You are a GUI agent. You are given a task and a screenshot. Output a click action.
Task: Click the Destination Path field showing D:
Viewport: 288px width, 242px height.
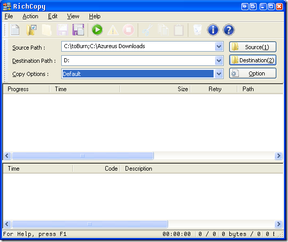(x=138, y=60)
